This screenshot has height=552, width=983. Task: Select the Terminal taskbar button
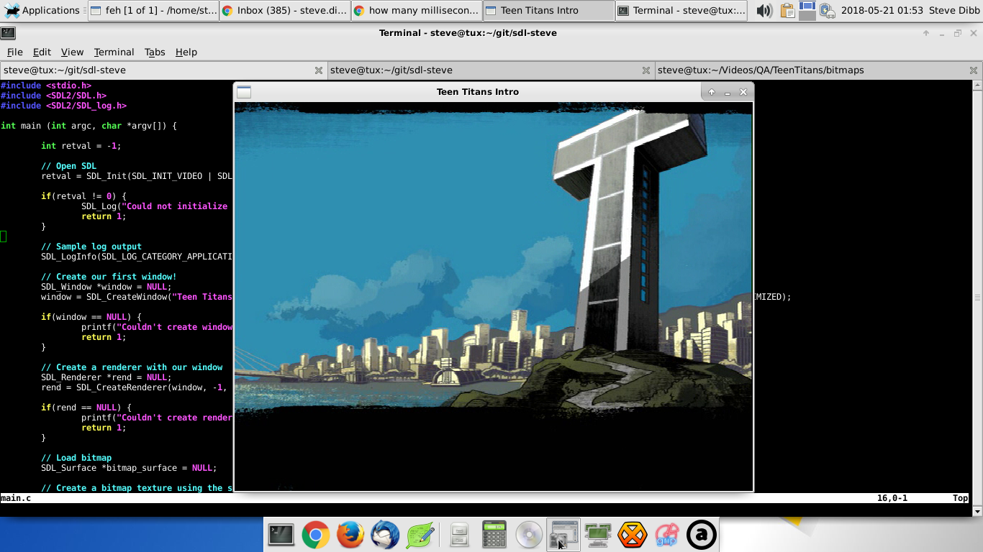681,10
